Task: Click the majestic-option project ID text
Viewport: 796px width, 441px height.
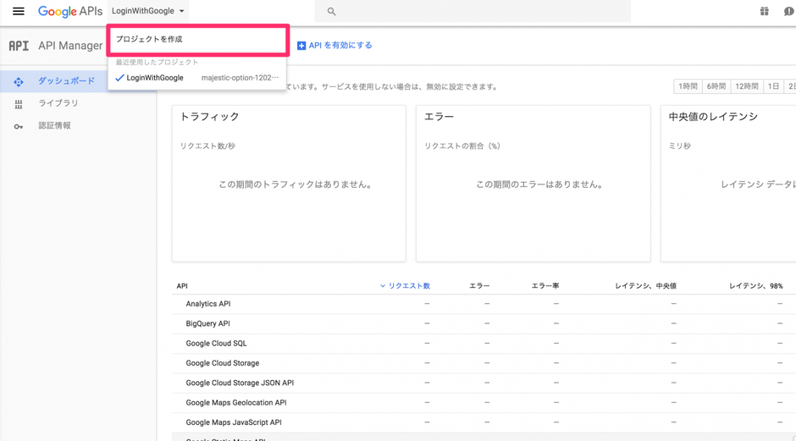Action: [x=240, y=78]
